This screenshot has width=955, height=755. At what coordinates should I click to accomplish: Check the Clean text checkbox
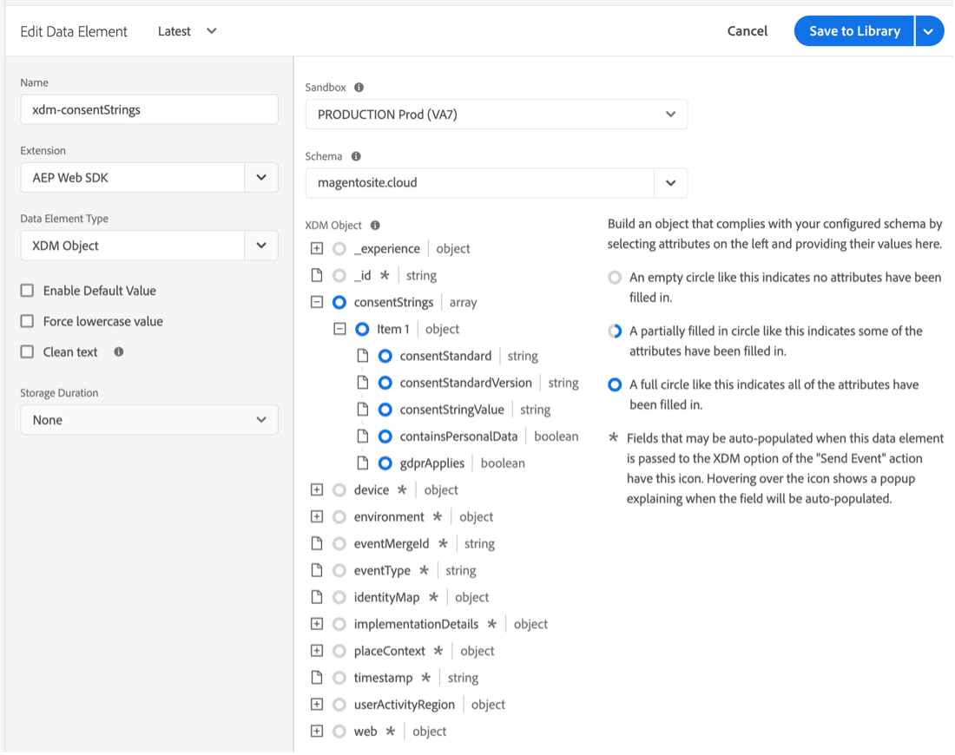pos(28,352)
